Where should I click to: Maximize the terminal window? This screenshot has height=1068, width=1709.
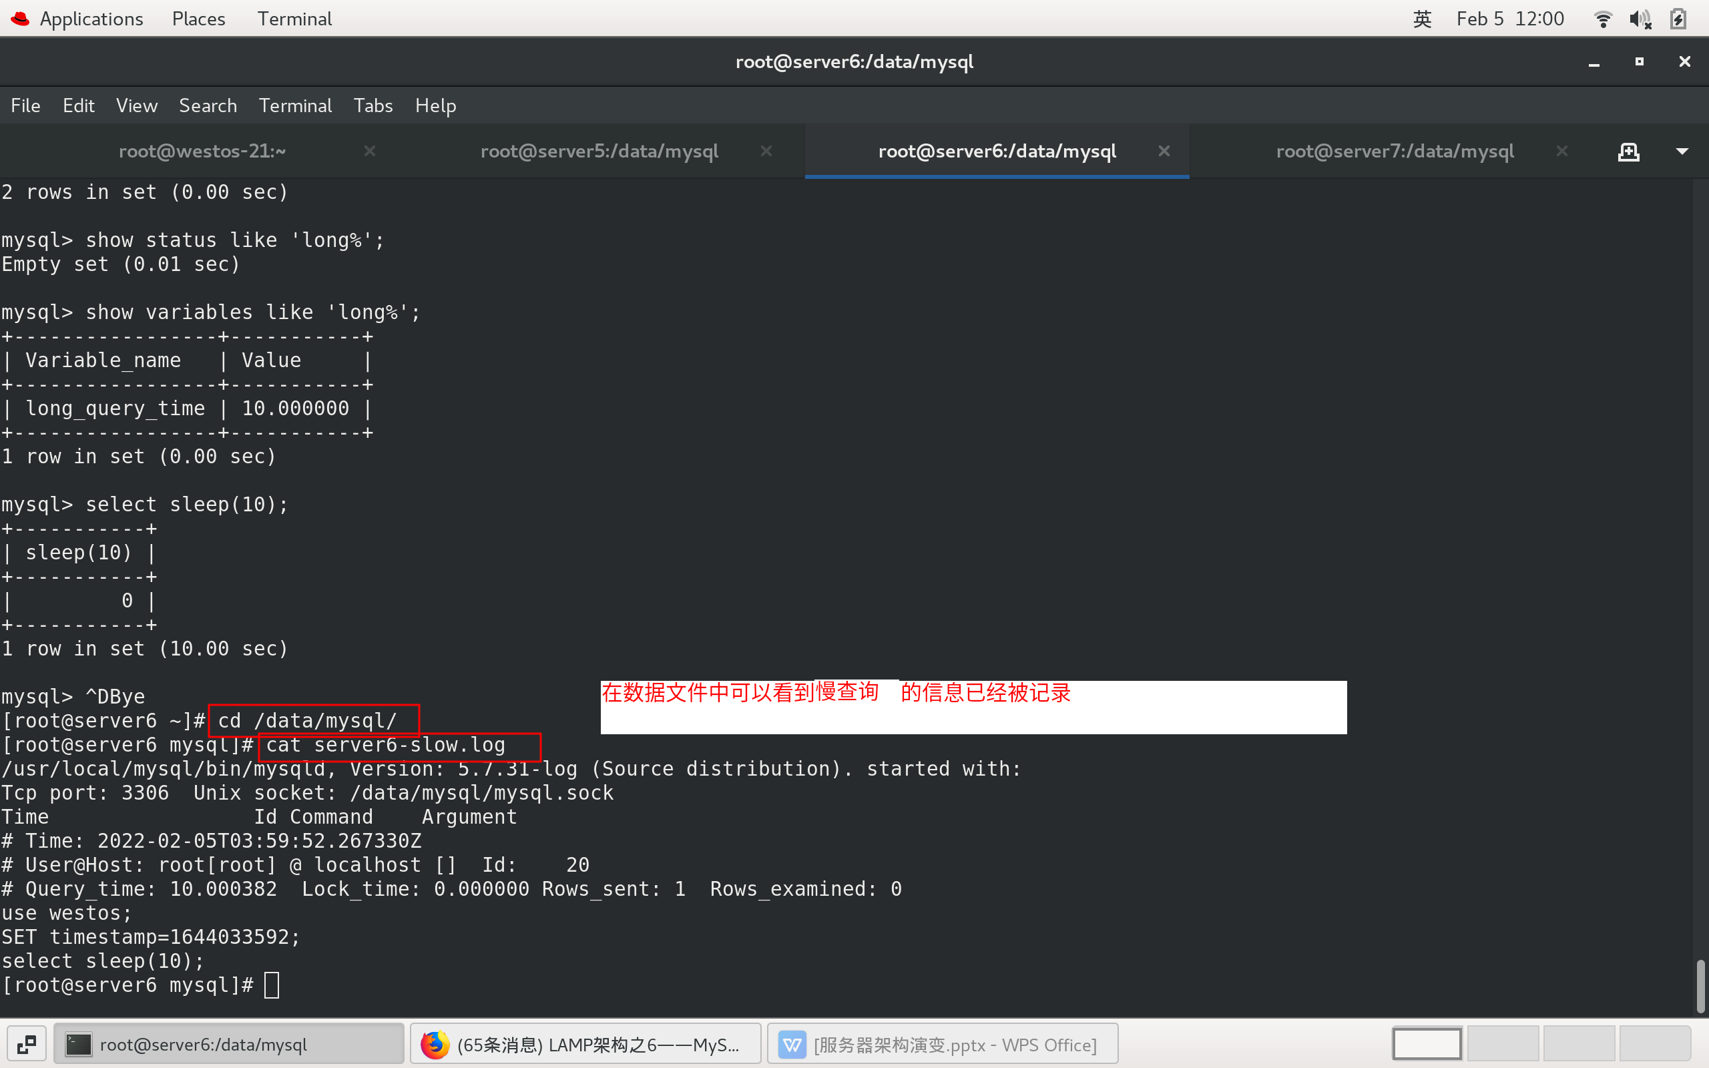[x=1639, y=62]
